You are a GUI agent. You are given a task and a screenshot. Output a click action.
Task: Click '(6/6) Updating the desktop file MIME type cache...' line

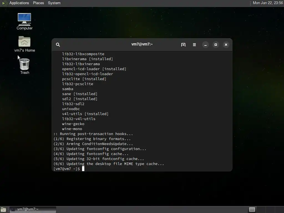click(x=109, y=164)
